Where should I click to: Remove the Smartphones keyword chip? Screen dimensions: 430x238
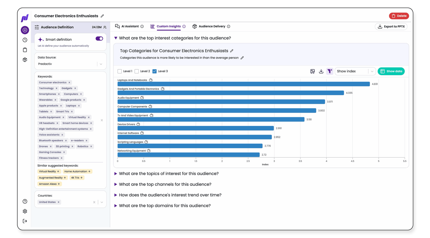[59, 94]
